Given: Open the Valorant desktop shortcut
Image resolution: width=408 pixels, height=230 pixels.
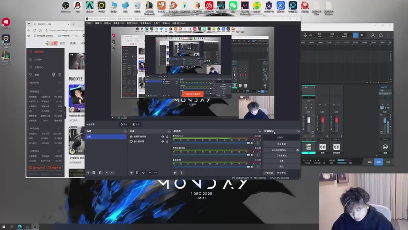Looking at the screenshot, I should [245, 6].
